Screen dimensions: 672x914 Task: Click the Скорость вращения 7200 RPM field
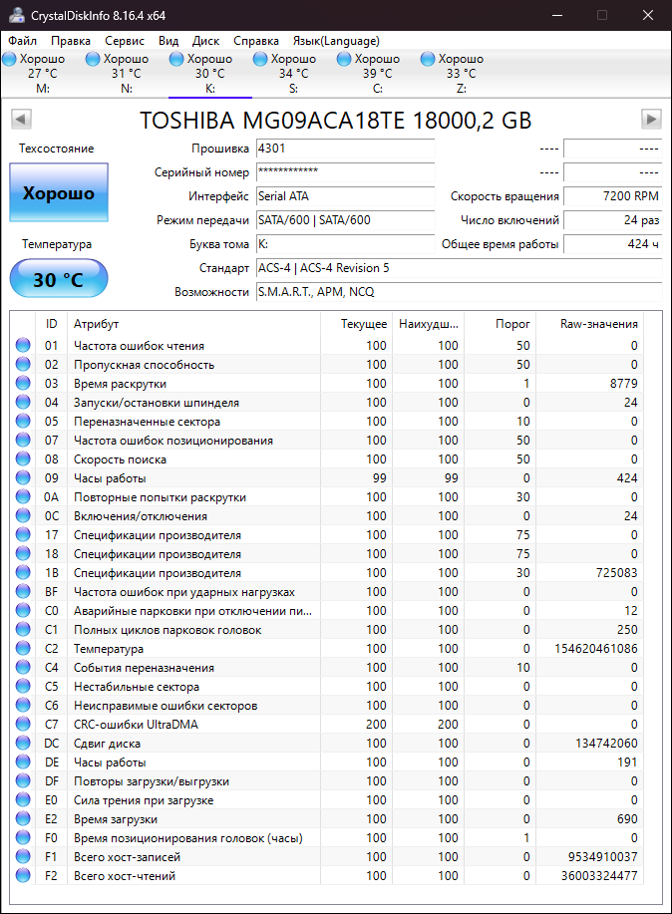[612, 196]
